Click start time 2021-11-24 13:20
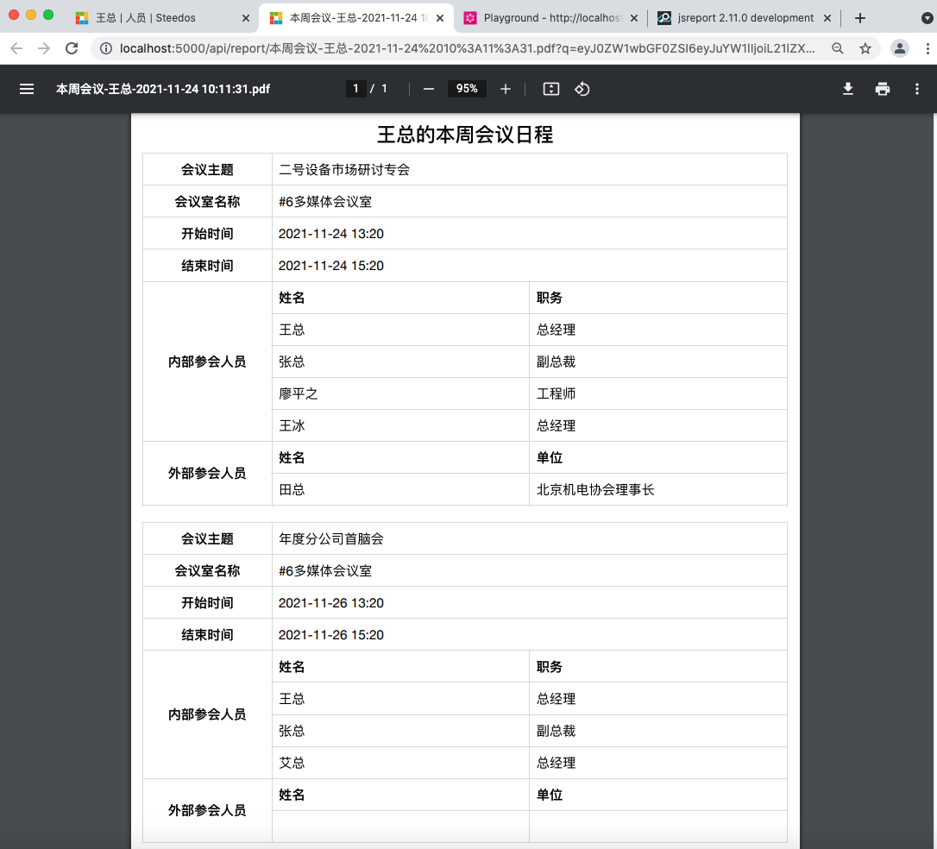 [x=331, y=234]
